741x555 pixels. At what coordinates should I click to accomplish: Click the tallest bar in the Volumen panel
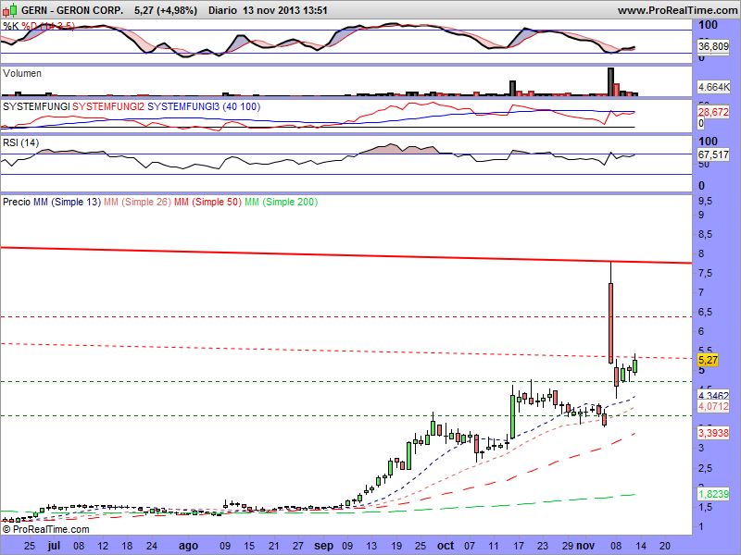coord(610,82)
